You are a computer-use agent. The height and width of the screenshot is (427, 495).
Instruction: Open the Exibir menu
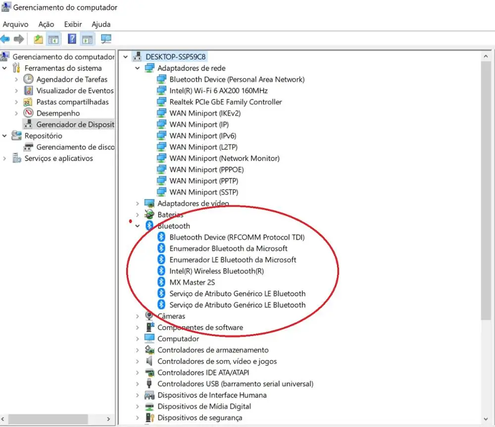73,24
